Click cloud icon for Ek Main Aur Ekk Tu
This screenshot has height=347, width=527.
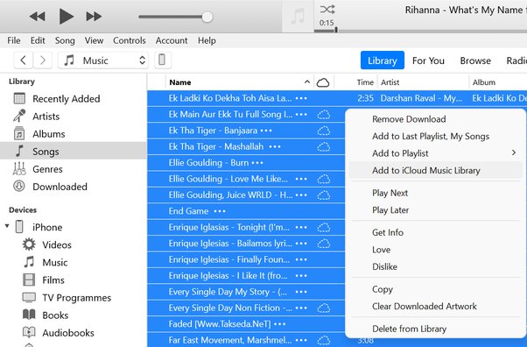324,115
